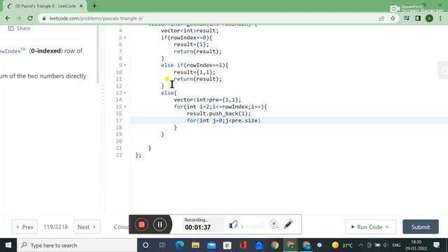Screen dimensions: 448x252
Task: Click the recorder speaker audio icon
Action: coord(233,225)
